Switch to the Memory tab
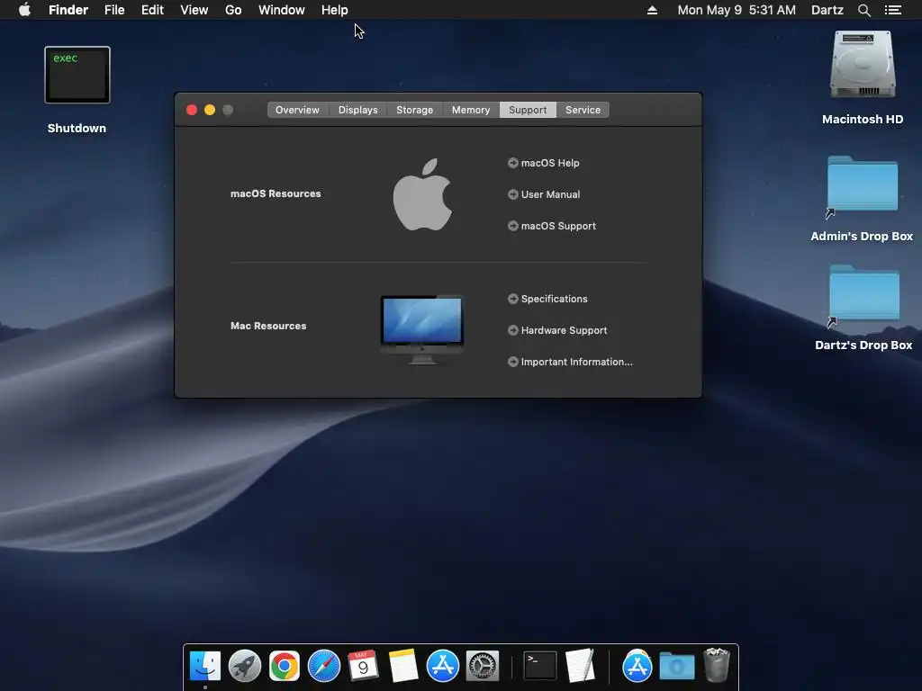 (470, 110)
